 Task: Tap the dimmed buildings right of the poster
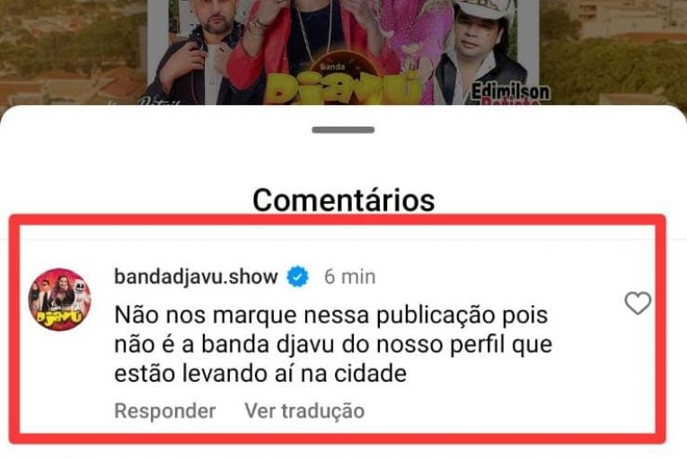point(613,53)
